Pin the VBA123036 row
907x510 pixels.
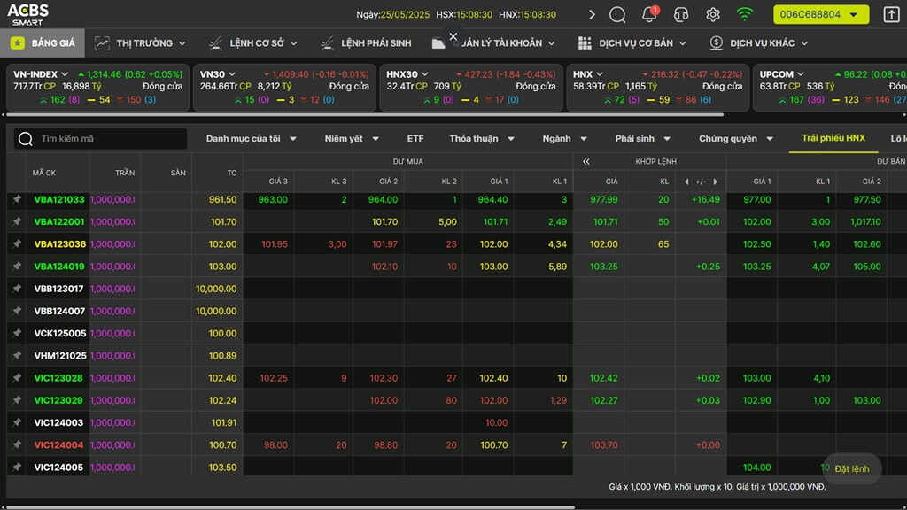tap(17, 244)
